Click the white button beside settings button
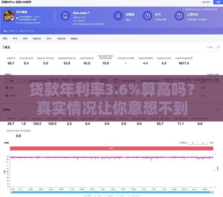The image size is (223, 197). 206,2
